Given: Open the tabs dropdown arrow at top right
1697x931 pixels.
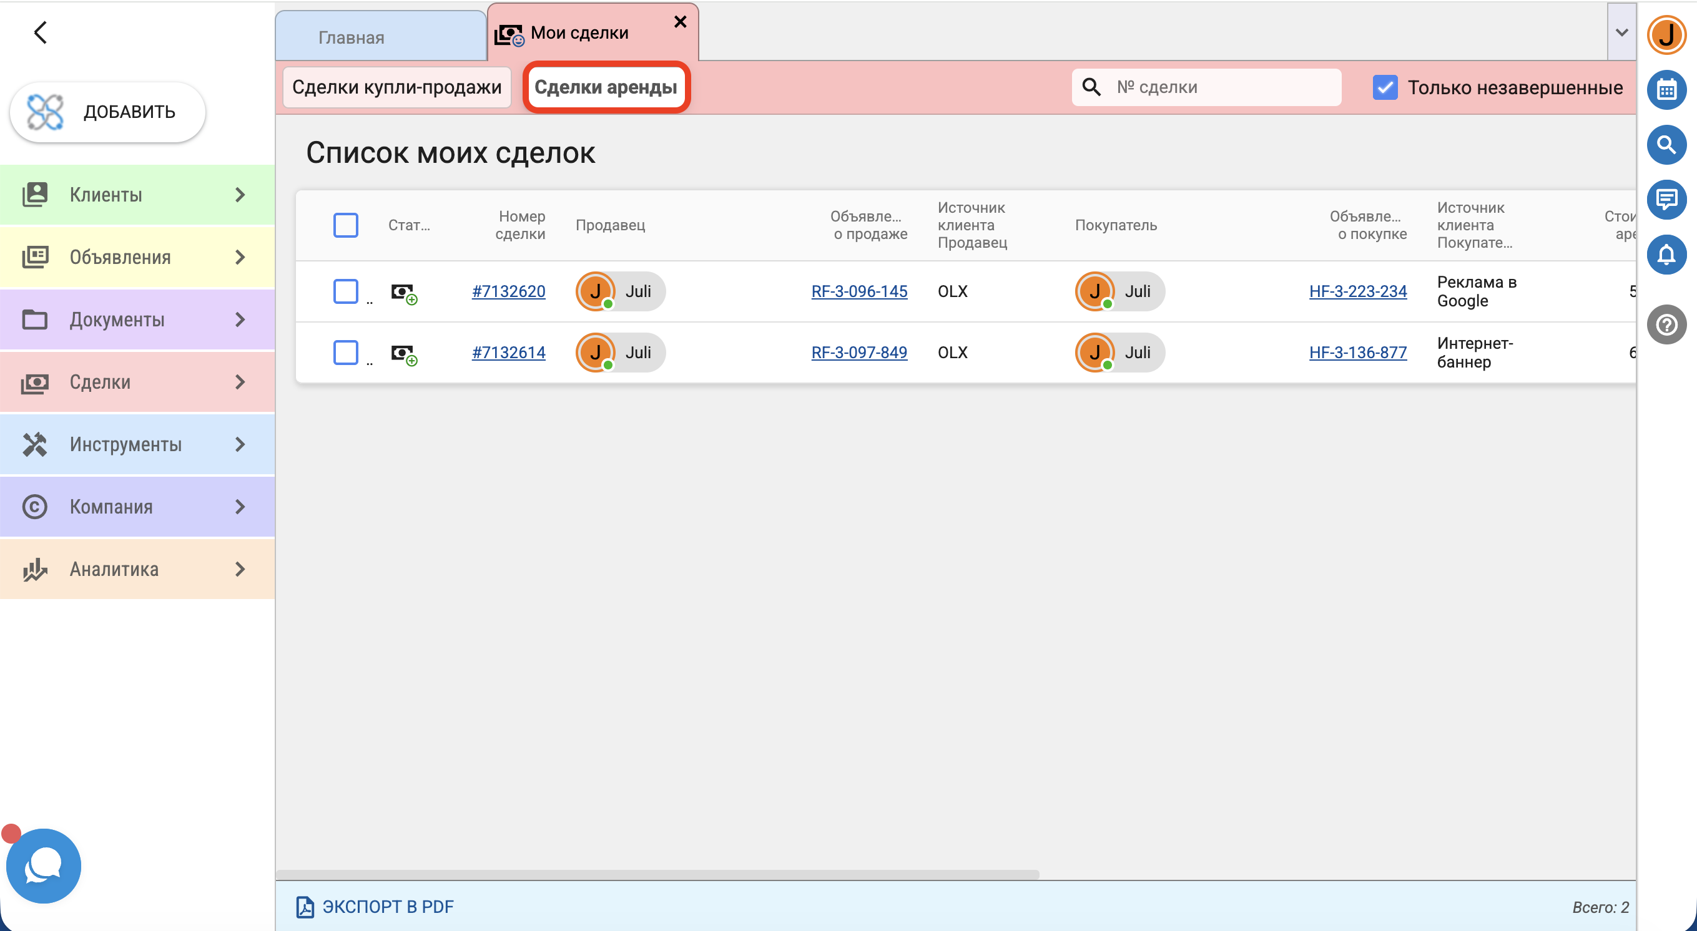Looking at the screenshot, I should (1621, 32).
